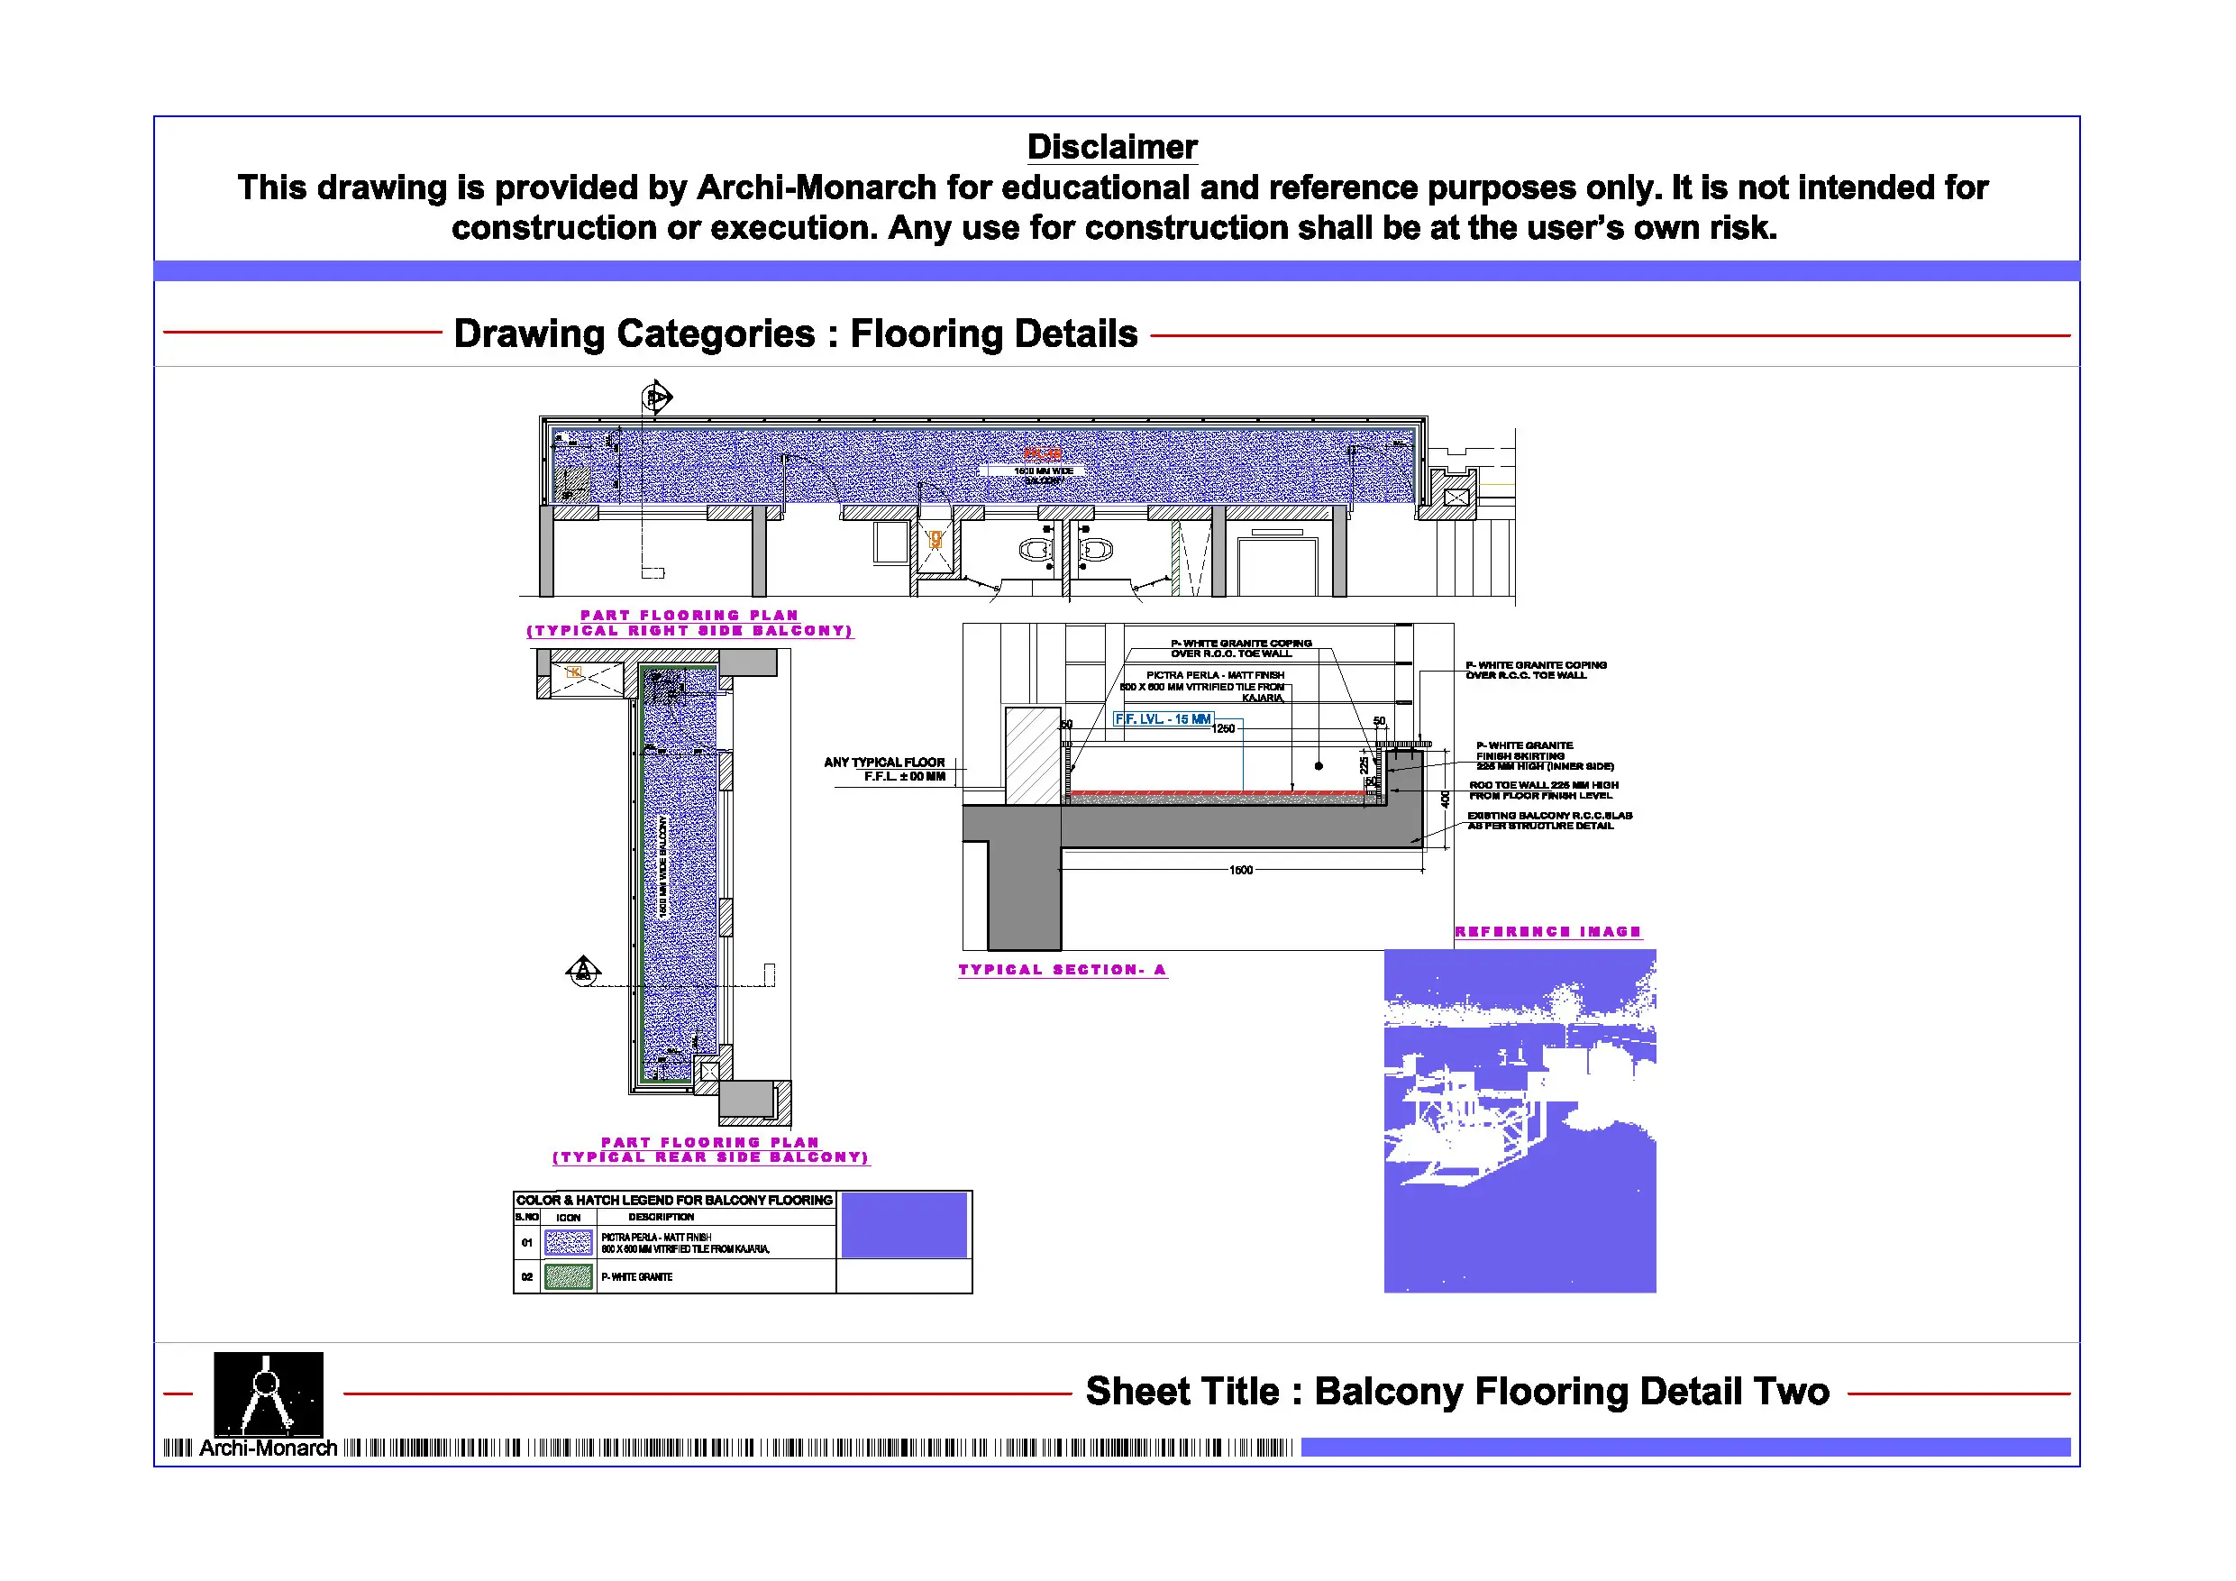The width and height of the screenshot is (2236, 1581).
Task: Click the 1600 dimension under the section slab
Action: [1241, 870]
